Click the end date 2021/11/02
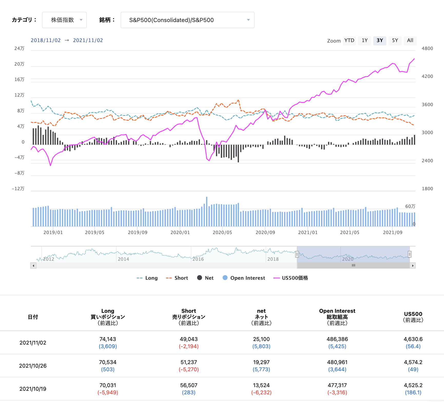The width and height of the screenshot is (444, 402). pyautogui.click(x=88, y=40)
